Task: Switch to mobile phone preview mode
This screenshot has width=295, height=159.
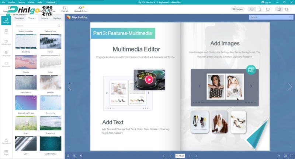Action: [260, 9]
